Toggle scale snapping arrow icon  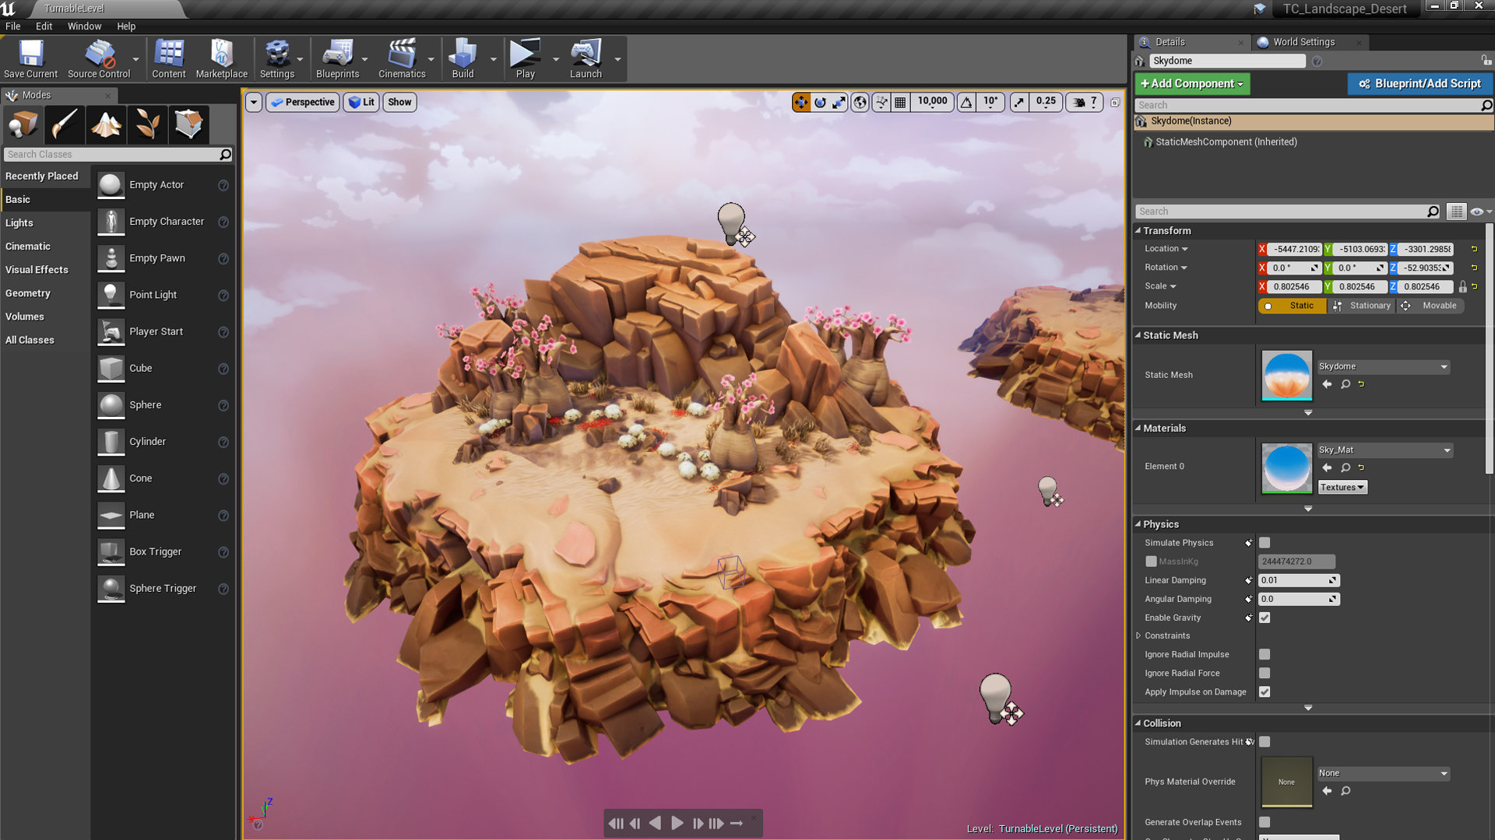click(1019, 102)
